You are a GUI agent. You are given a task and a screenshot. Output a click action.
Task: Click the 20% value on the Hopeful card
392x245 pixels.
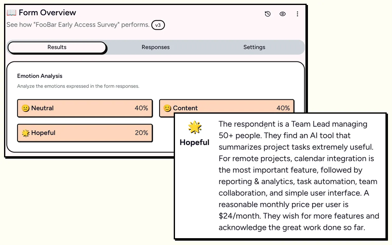141,133
